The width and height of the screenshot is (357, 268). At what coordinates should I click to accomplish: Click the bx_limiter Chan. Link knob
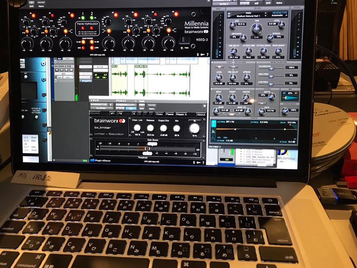(x=137, y=128)
